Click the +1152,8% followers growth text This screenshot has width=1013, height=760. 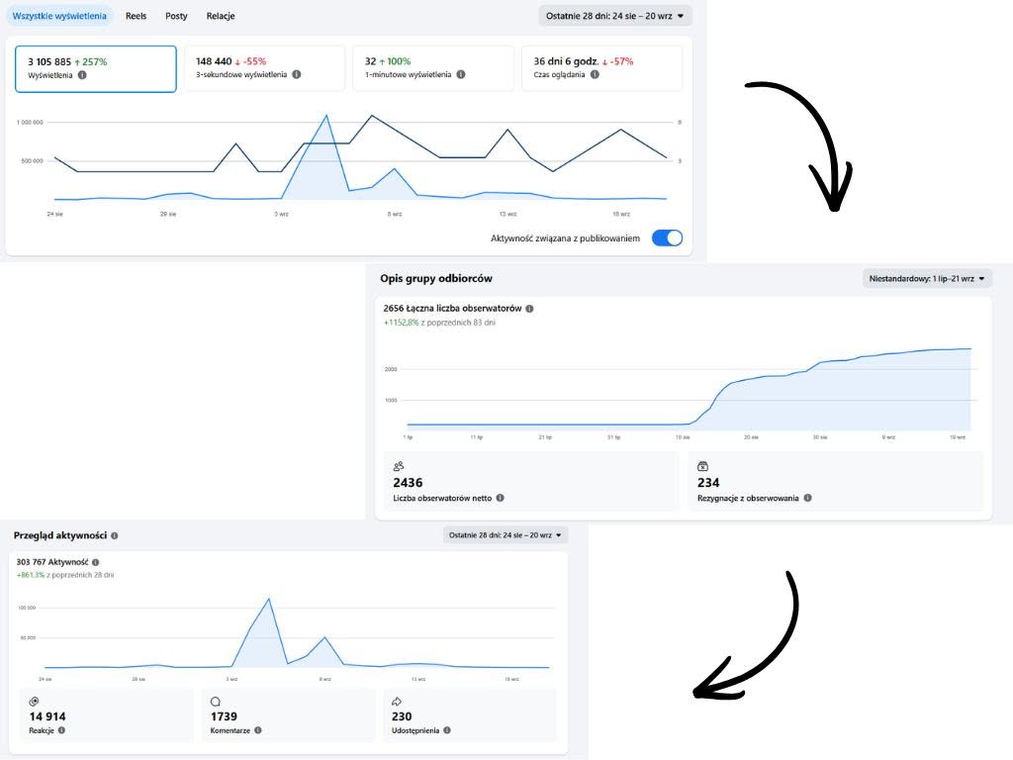point(402,323)
